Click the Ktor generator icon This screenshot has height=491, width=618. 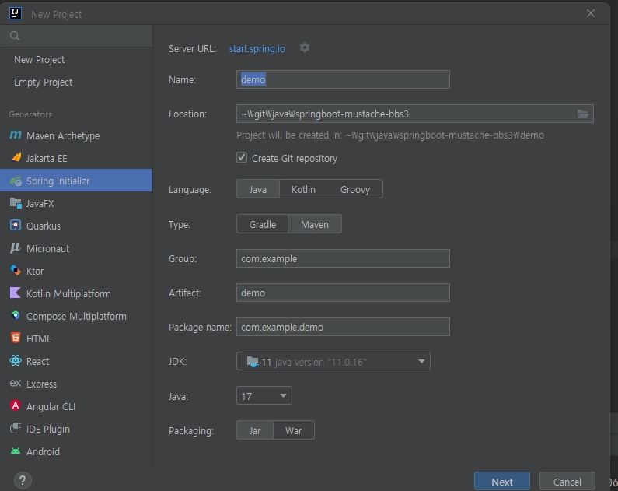pyautogui.click(x=16, y=271)
